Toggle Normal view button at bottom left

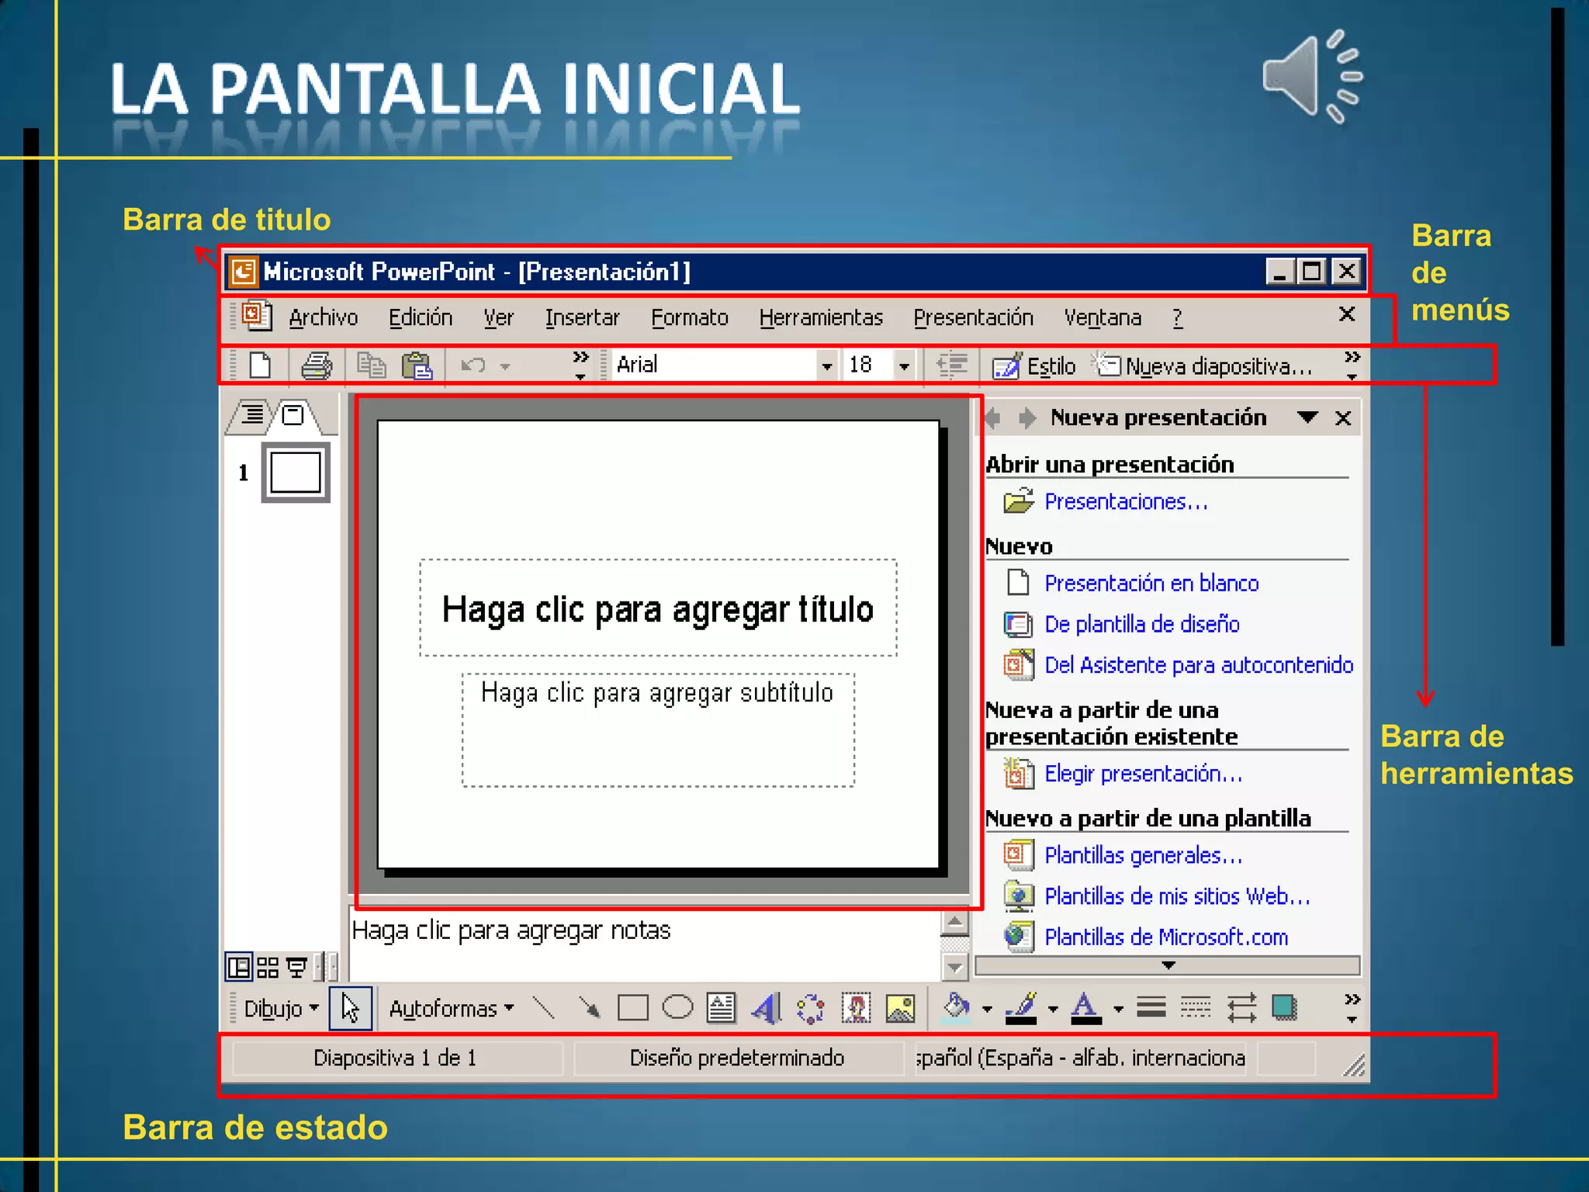[x=238, y=968]
